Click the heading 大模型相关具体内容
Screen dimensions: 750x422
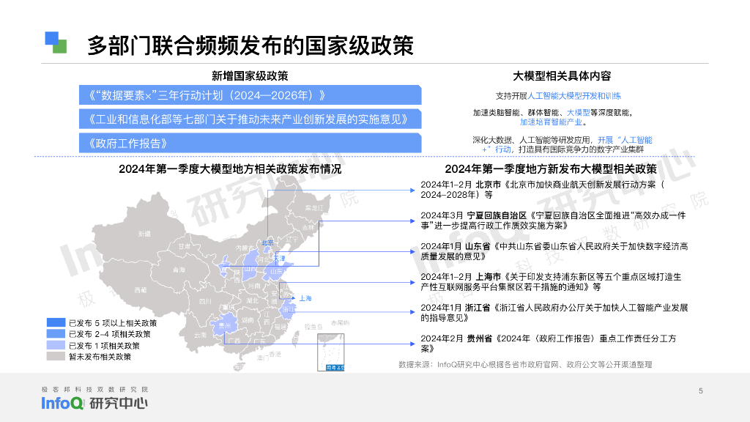click(x=562, y=75)
